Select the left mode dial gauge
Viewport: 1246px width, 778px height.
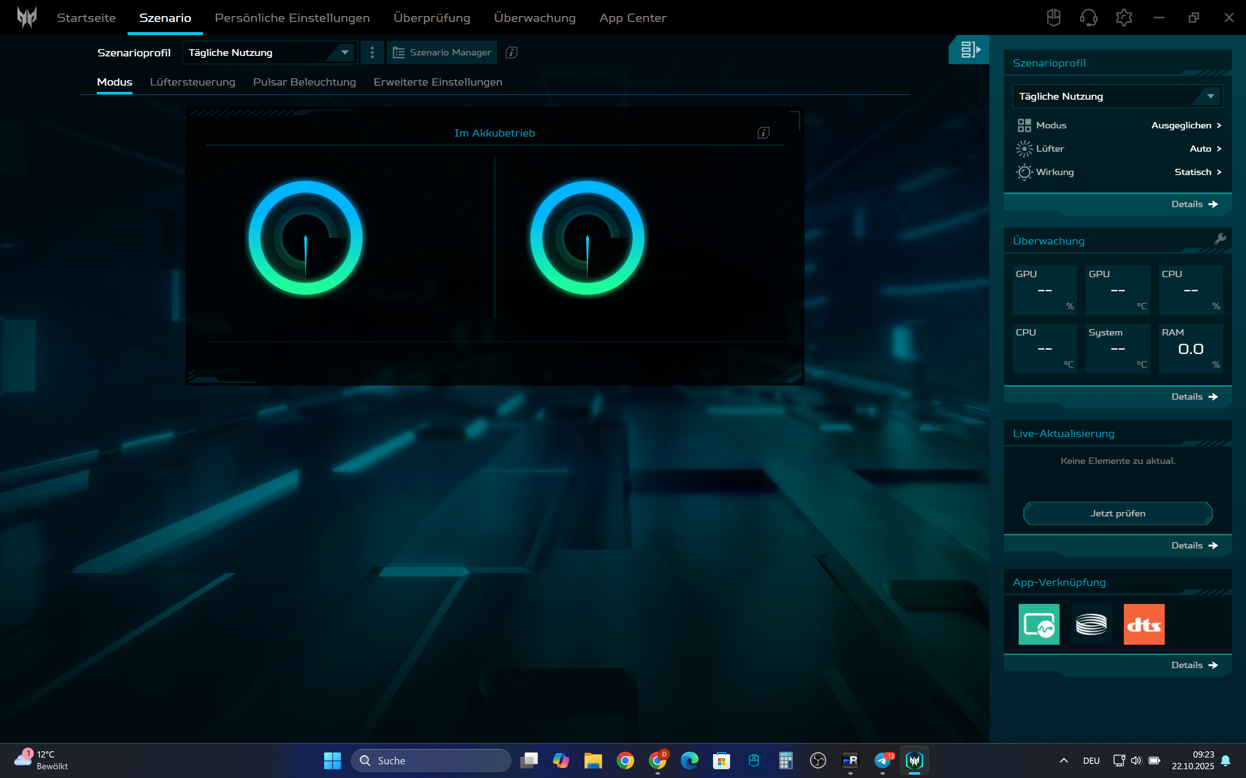tap(305, 238)
